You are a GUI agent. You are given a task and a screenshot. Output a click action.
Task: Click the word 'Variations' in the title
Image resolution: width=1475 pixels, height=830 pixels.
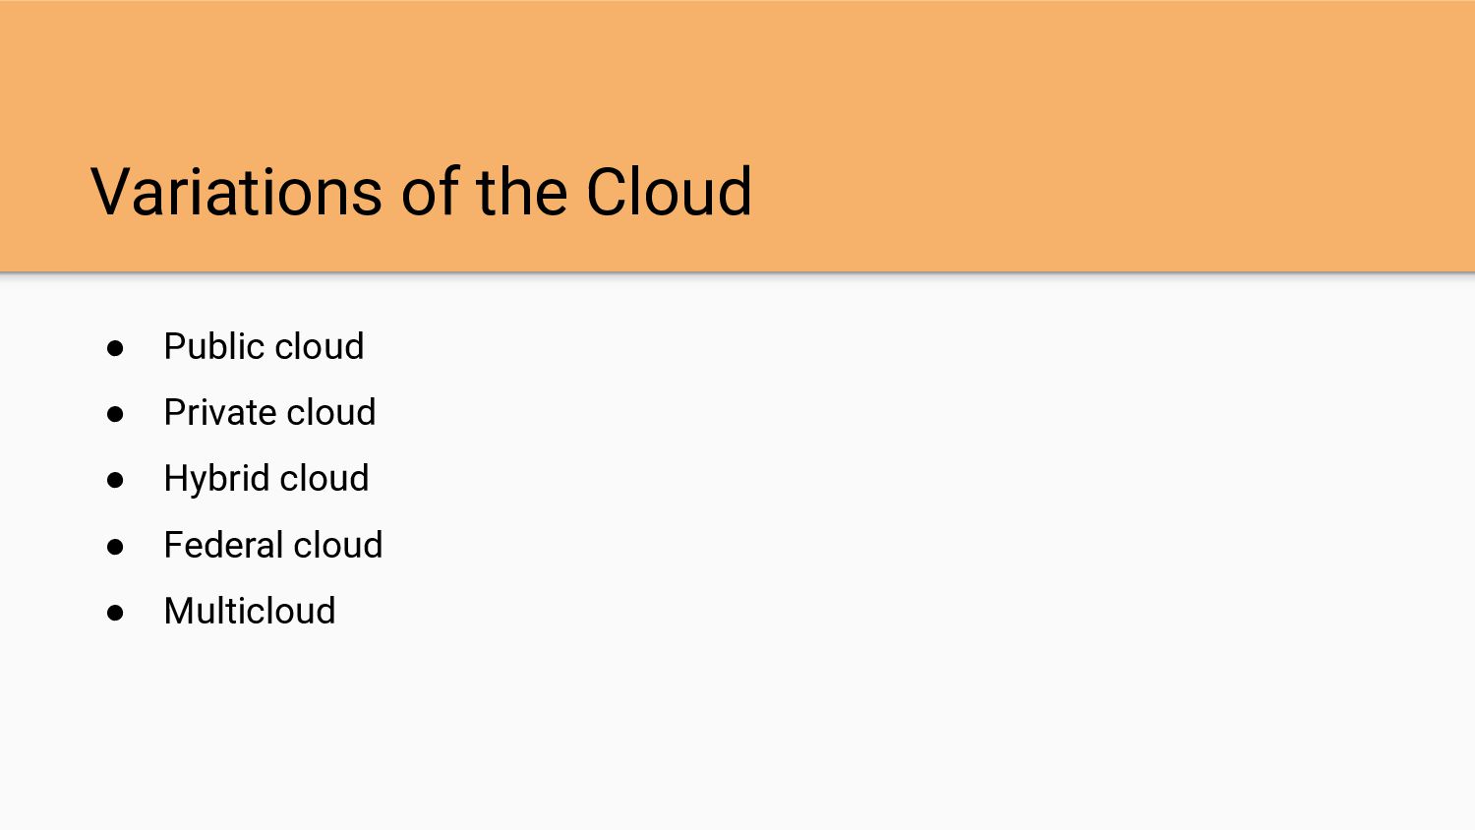click(237, 191)
